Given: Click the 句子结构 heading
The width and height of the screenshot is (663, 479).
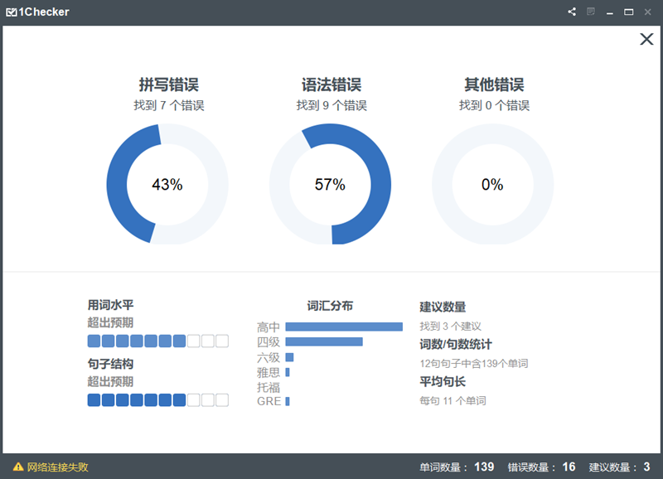Looking at the screenshot, I should [x=110, y=364].
